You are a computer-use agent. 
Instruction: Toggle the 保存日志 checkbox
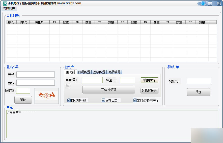(103, 100)
